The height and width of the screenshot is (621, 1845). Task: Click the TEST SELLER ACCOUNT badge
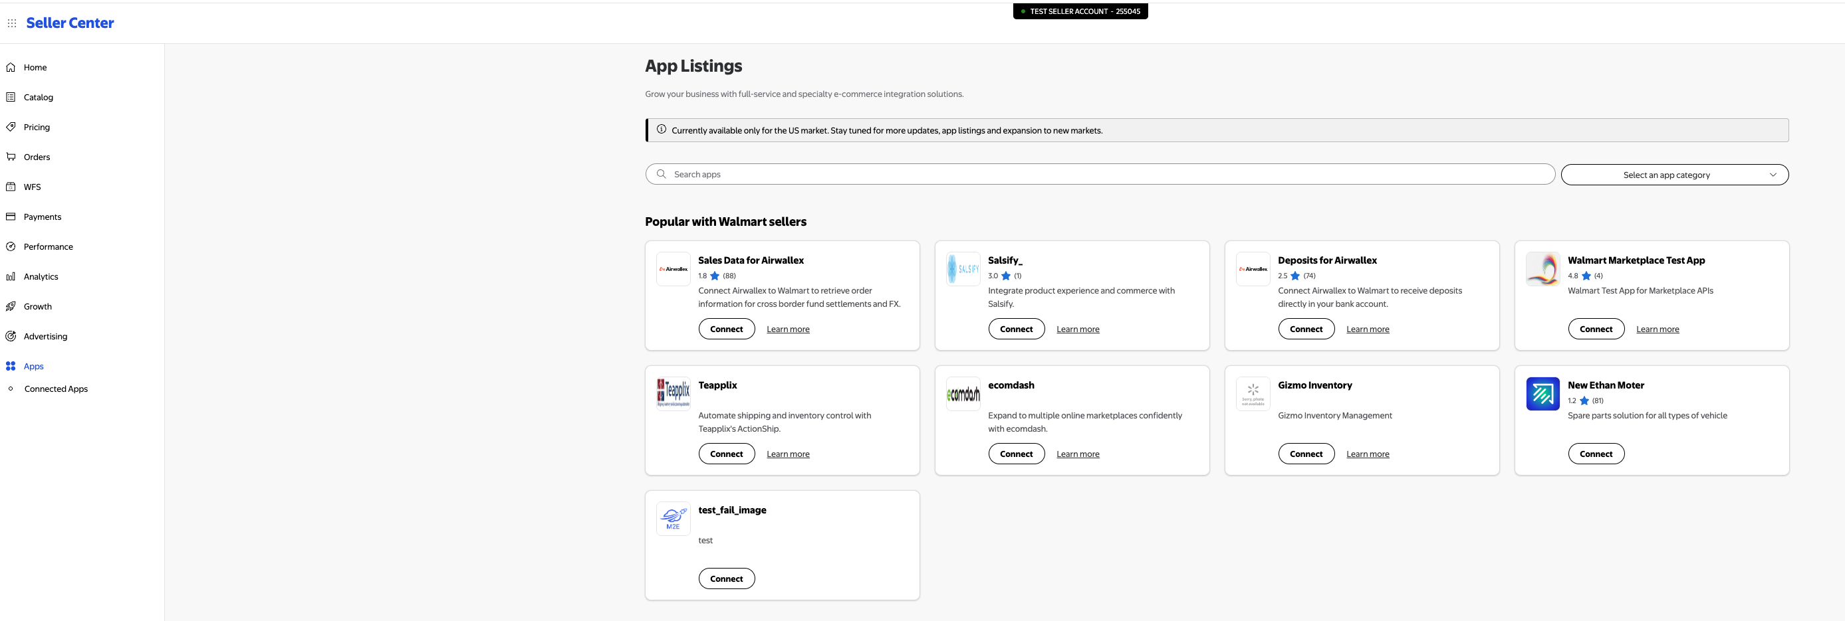[1080, 11]
